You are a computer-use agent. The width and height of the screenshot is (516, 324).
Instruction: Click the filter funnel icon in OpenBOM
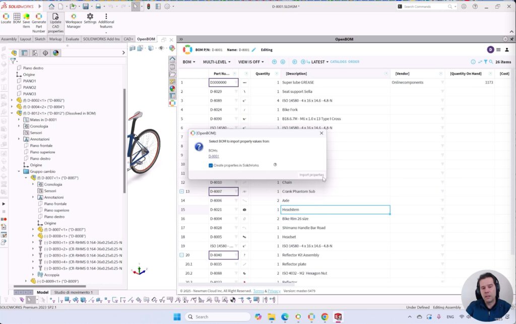pos(485,62)
